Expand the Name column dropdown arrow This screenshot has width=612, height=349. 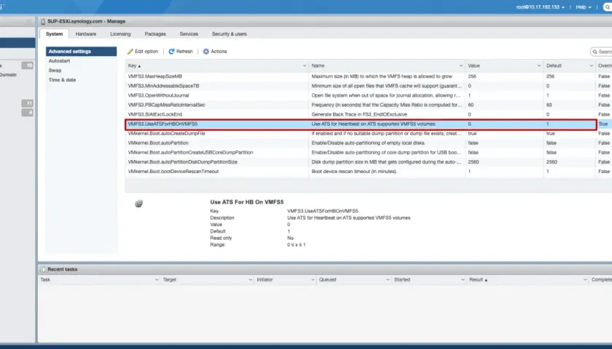pos(461,66)
